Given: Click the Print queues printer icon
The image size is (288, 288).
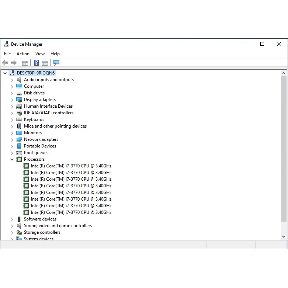Looking at the screenshot, I should [x=19, y=153].
